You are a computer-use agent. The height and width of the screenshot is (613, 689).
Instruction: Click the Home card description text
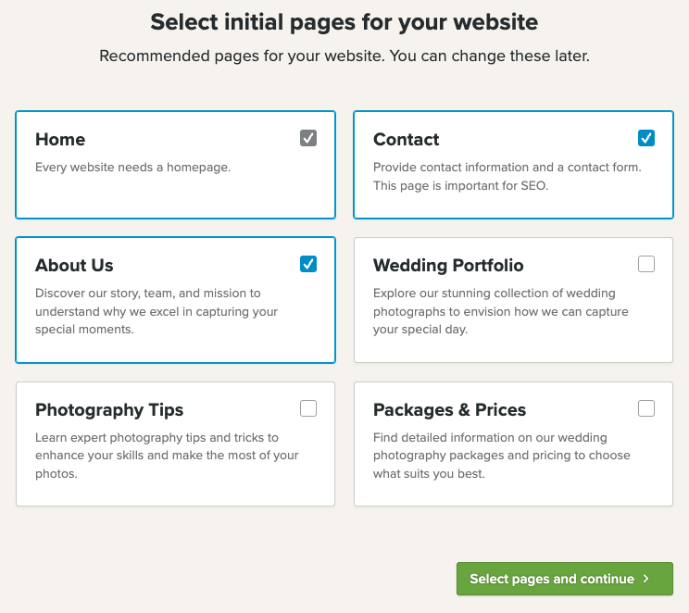pyautogui.click(x=132, y=168)
